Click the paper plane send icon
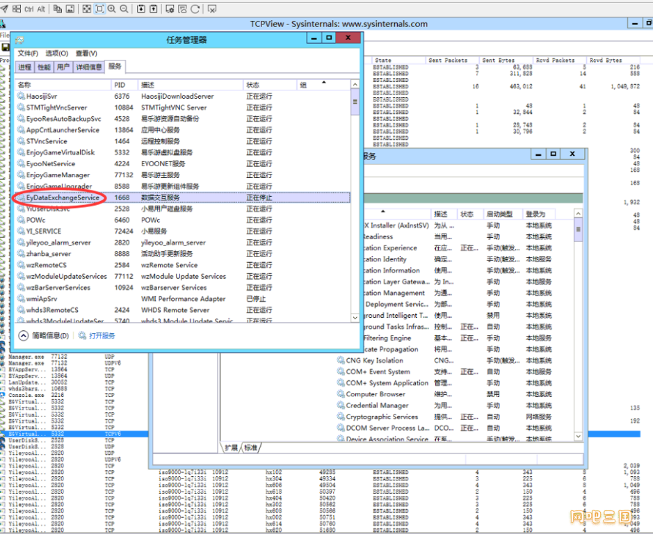The height and width of the screenshot is (534, 653). coord(5,9)
